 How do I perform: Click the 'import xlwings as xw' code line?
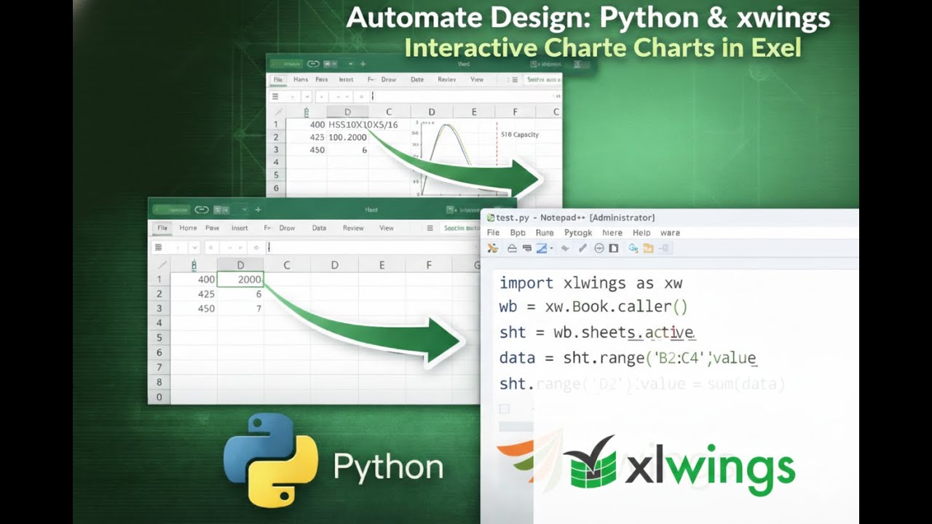591,283
